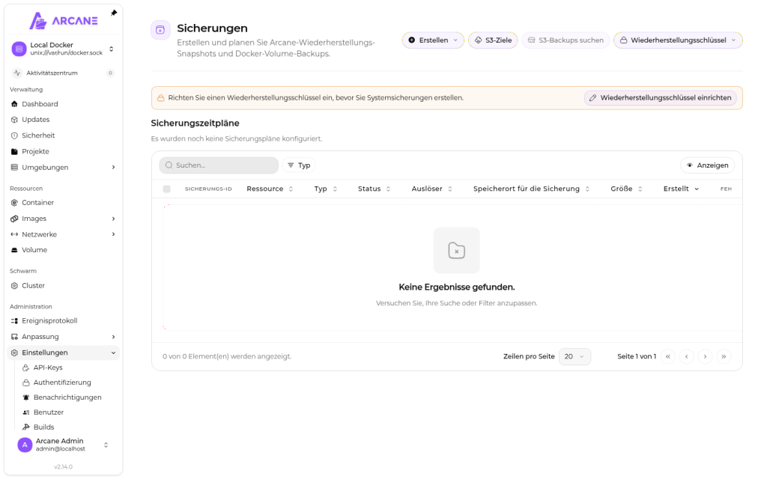The image size is (767, 479).
Task: Click the empty folder placeholder icon
Action: [x=456, y=251]
